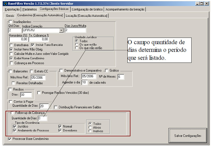211x147 pixels.
Task: Toggle the Prorrogar Recibos Vencidos checkbox
Action: coord(39,93)
